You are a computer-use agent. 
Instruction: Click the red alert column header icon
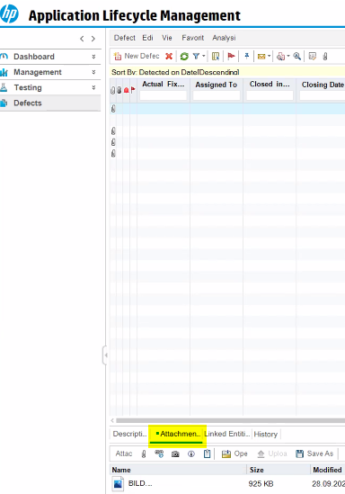coord(126,90)
